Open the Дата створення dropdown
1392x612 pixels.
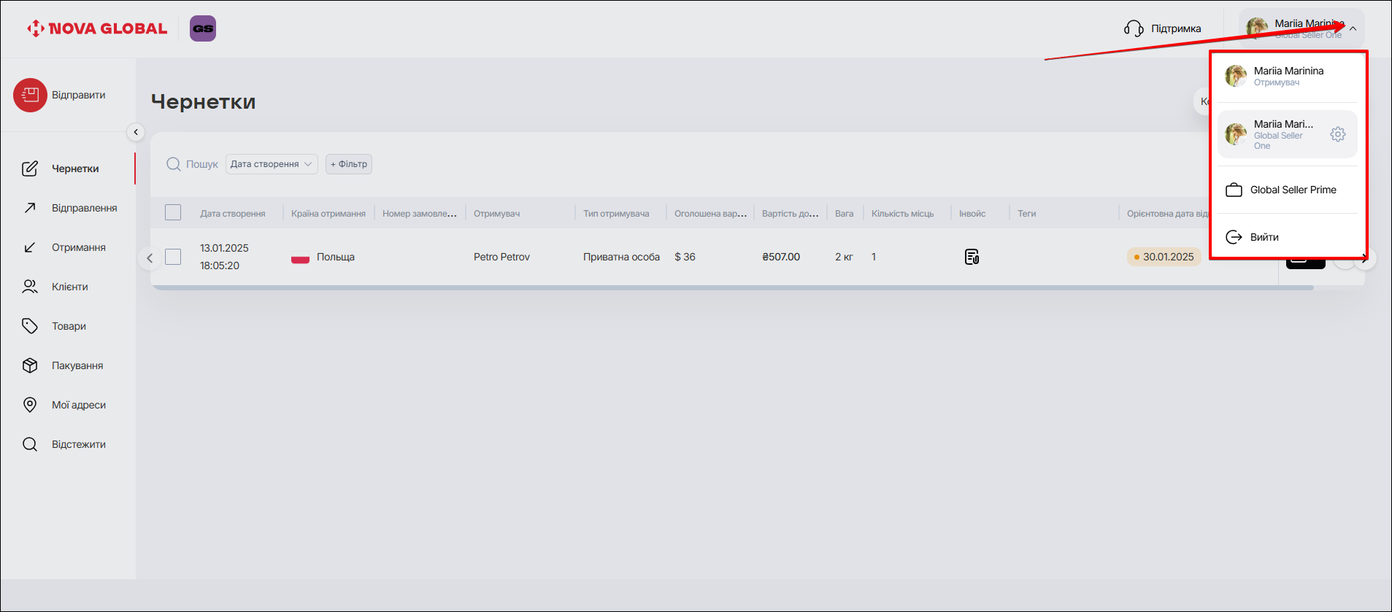click(x=272, y=164)
